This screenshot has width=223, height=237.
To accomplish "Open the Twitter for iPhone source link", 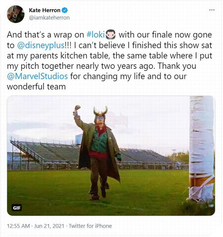I will pos(90,226).
